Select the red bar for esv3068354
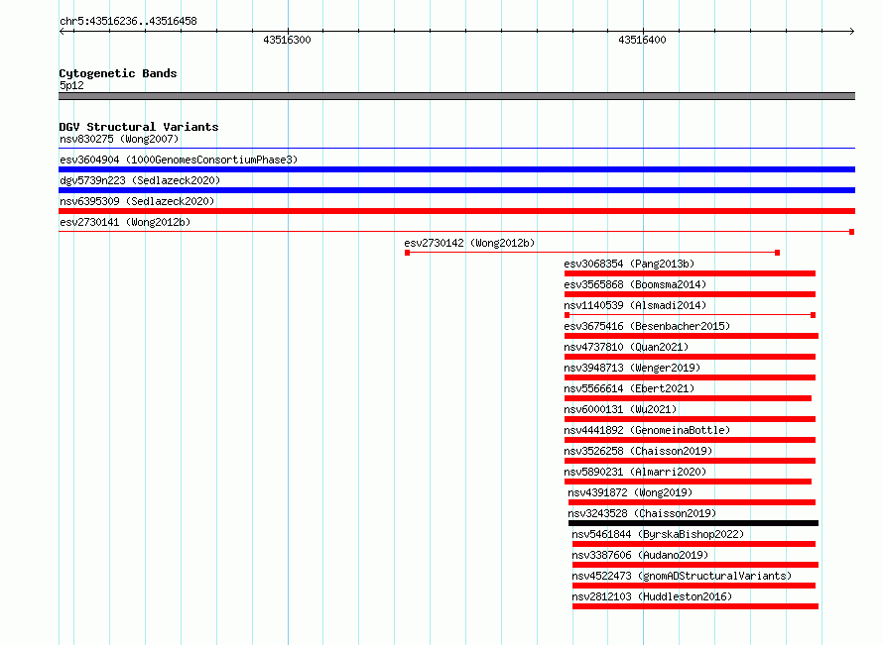Viewport: 883px width, 645px height. [690, 273]
